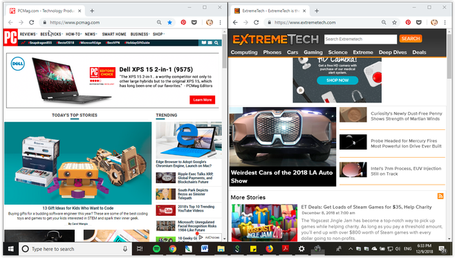The image size is (455, 258).
Task: Click the bookmark star in the ExtremeTech window
Action: coord(394,22)
